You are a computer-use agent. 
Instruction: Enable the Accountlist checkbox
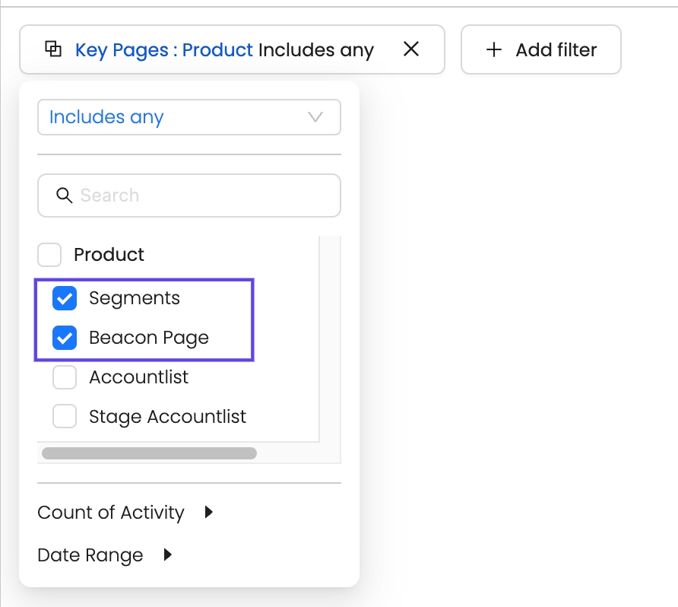pos(65,377)
